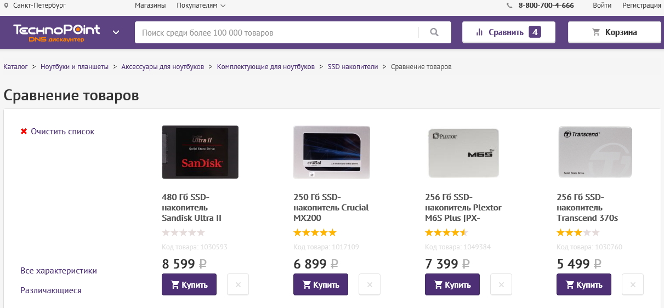
Task: Open the Sandisk Ultra II product thumbnail
Action: [x=200, y=152]
